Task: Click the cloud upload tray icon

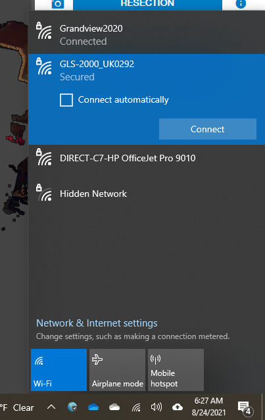Action: 178,407
